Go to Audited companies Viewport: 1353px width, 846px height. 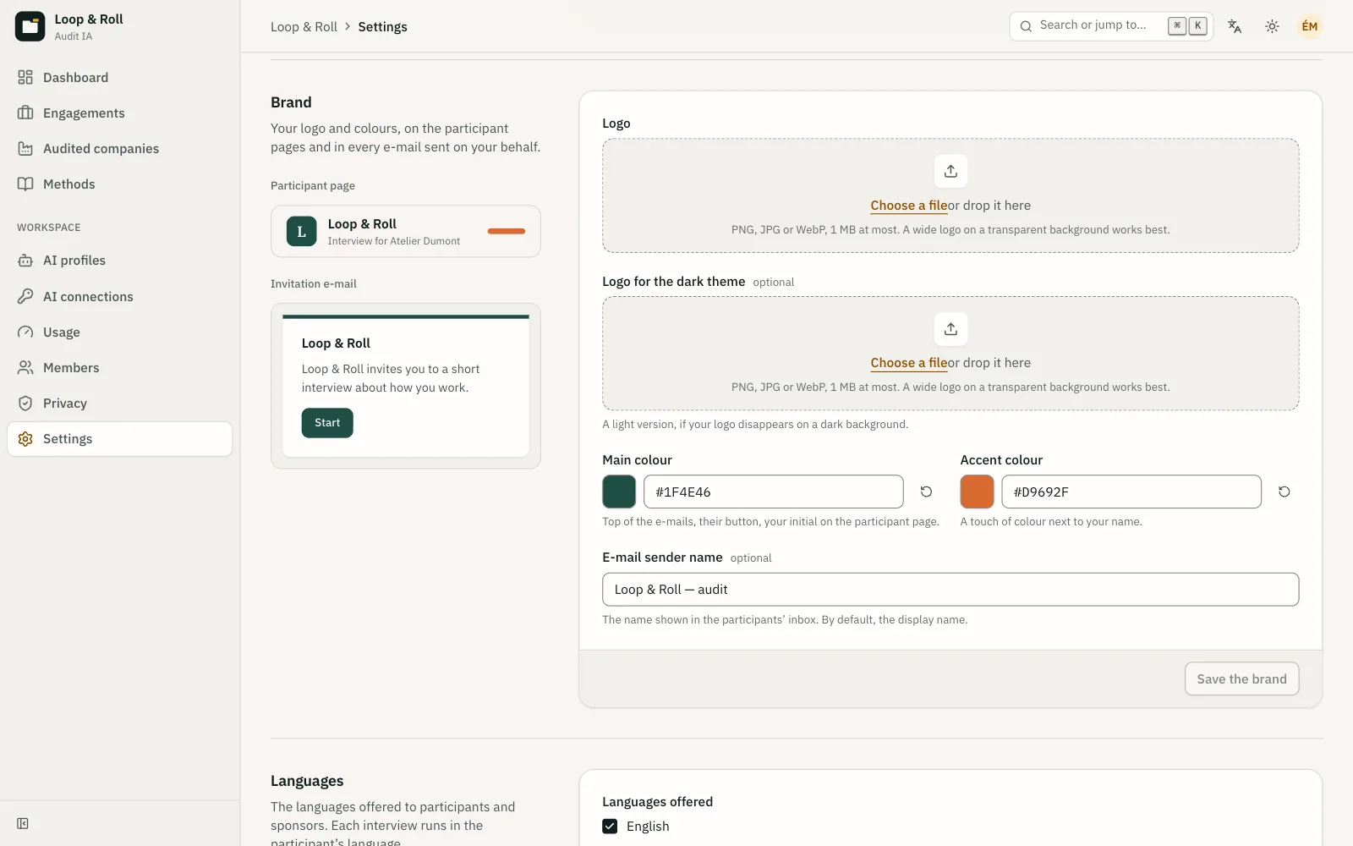119,149
